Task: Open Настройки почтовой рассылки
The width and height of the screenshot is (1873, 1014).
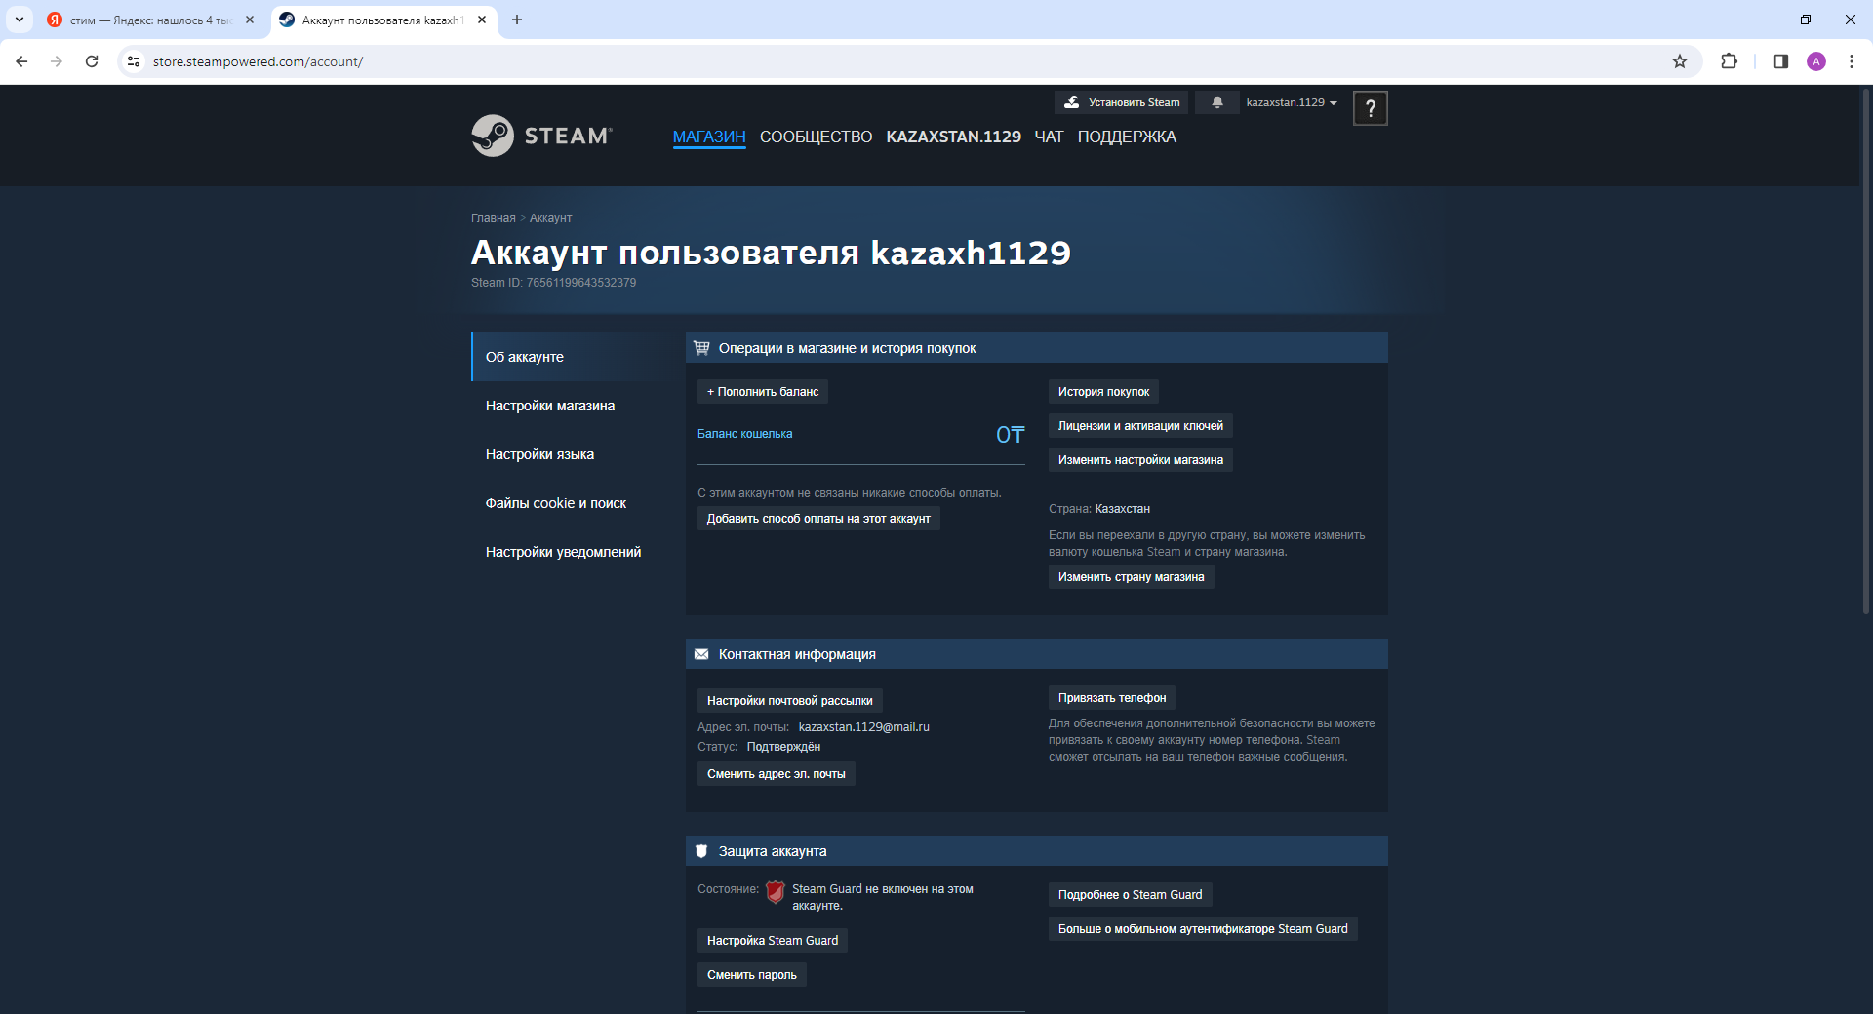Action: tap(790, 701)
